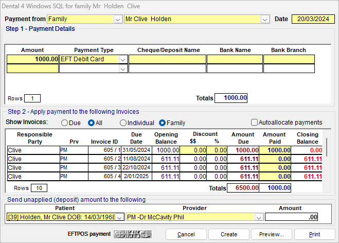Select invoice ID 605 / 1 cell
Screen dimensions: 339x243
click(x=104, y=150)
